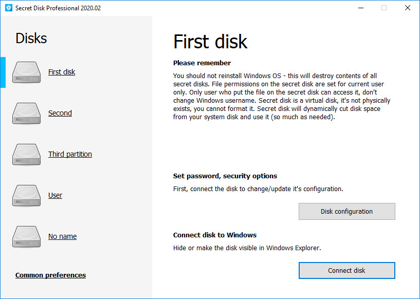This screenshot has width=420, height=299.
Task: Select the First disk link
Action: click(x=62, y=72)
